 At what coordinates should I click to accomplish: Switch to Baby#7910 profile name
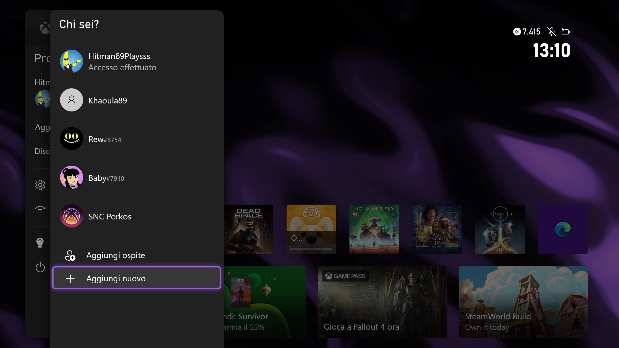click(x=106, y=178)
